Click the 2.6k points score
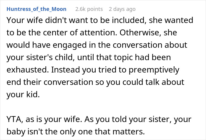Image resolution: width=206 pixels, height=140 pixels. pos(89,9)
